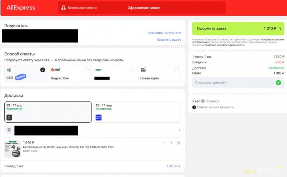Screen dimensions: 287x177
Task: Expand the Скидки discount details
Action: pyautogui.click(x=199, y=62)
